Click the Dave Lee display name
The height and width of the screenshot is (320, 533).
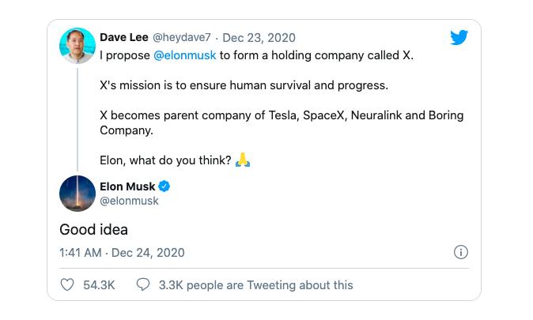(x=124, y=37)
